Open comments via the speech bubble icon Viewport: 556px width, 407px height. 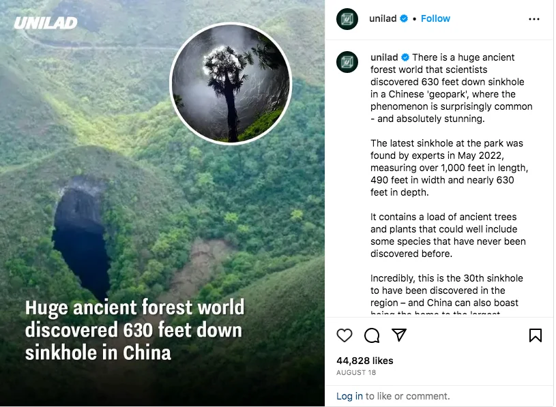tap(372, 335)
